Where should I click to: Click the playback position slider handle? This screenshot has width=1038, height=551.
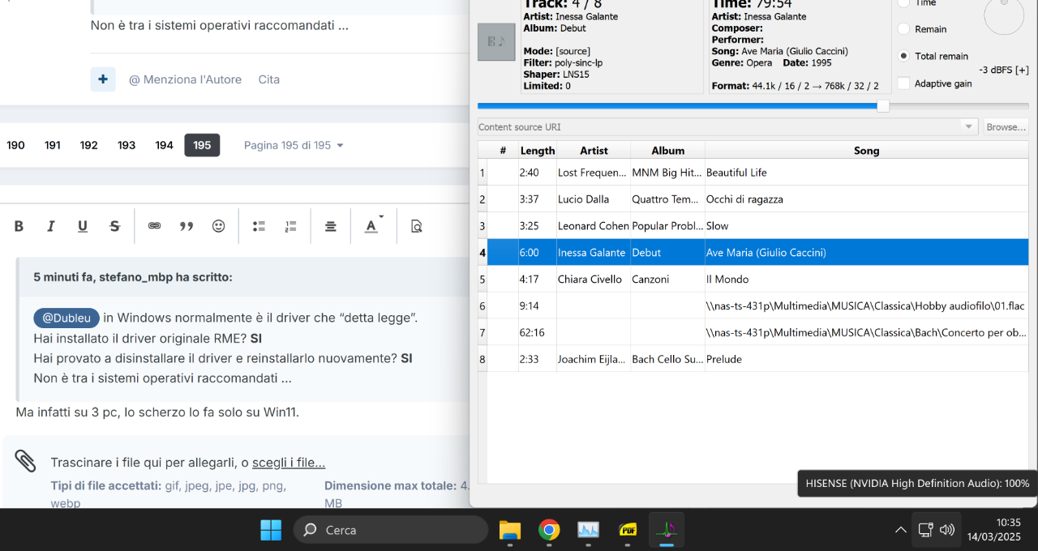(x=883, y=106)
